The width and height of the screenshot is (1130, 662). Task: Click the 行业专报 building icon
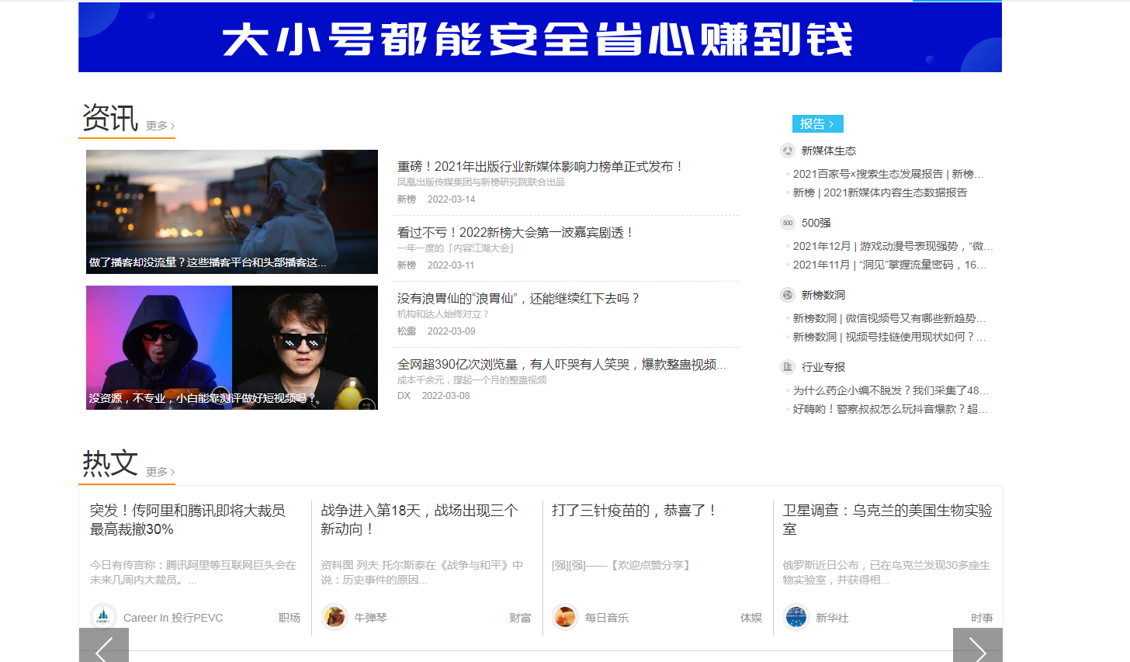pyautogui.click(x=788, y=367)
